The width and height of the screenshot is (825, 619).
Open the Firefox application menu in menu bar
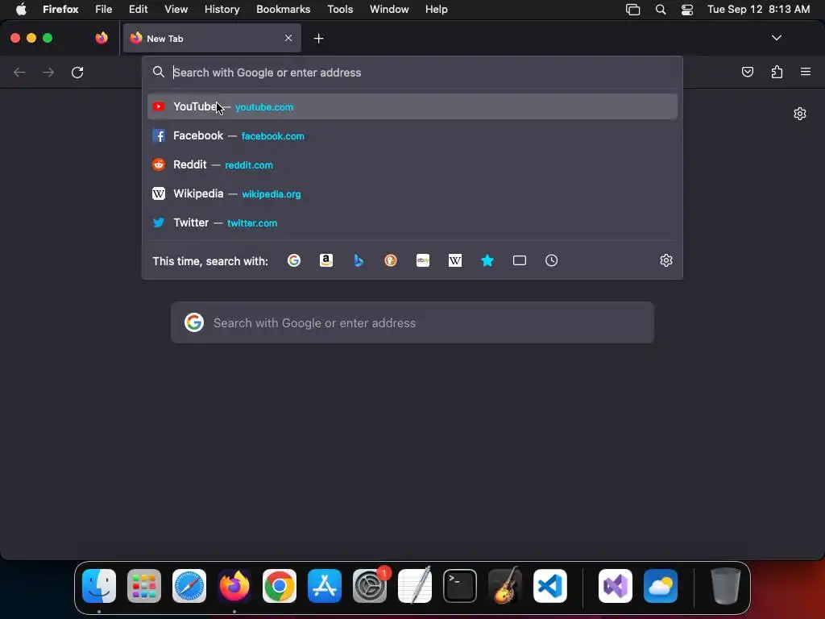60,9
